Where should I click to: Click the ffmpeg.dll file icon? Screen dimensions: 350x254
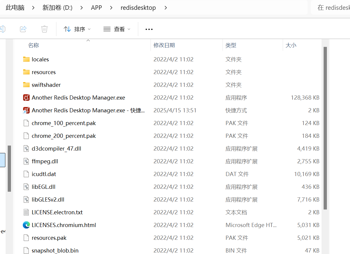click(x=26, y=161)
